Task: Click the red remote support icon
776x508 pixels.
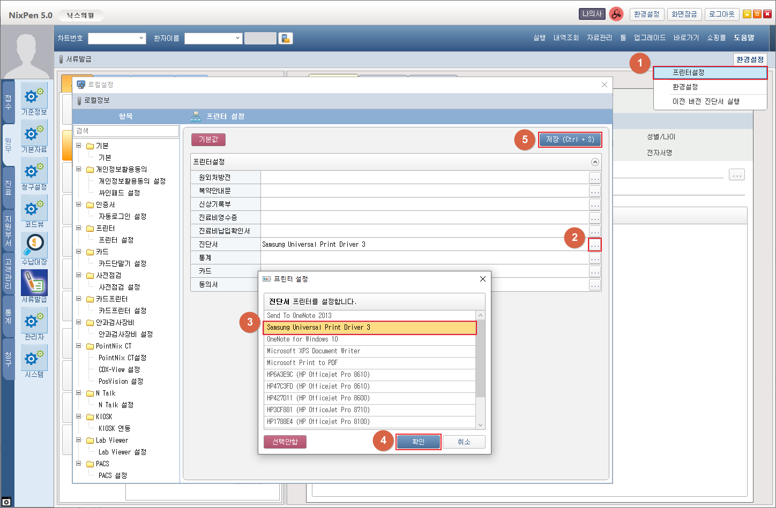Action: point(616,14)
